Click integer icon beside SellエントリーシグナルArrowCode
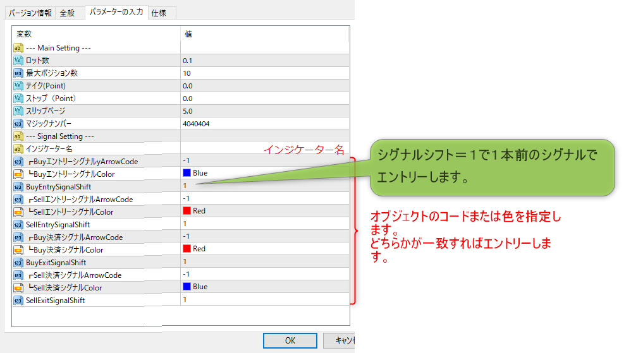Screen dimensions: 631x353 (x=18, y=200)
